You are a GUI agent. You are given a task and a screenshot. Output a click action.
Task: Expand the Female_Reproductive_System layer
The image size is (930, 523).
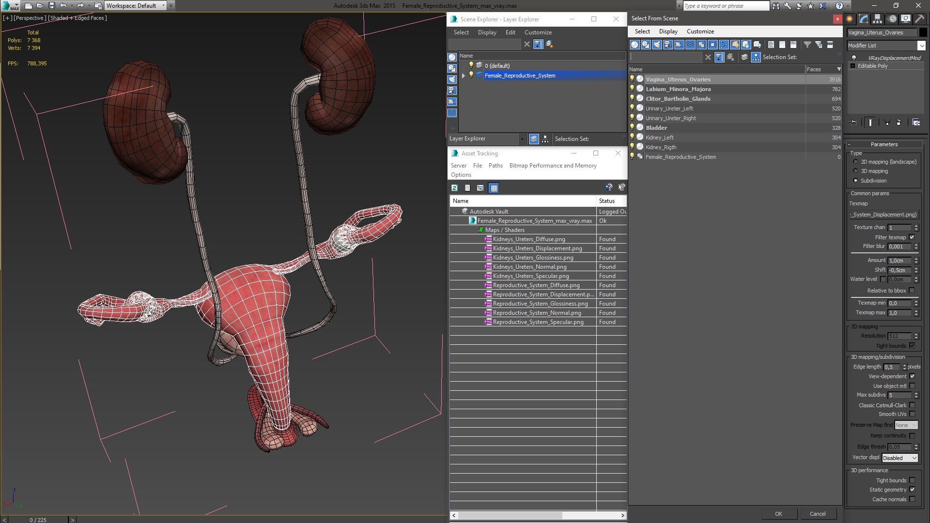coord(464,76)
